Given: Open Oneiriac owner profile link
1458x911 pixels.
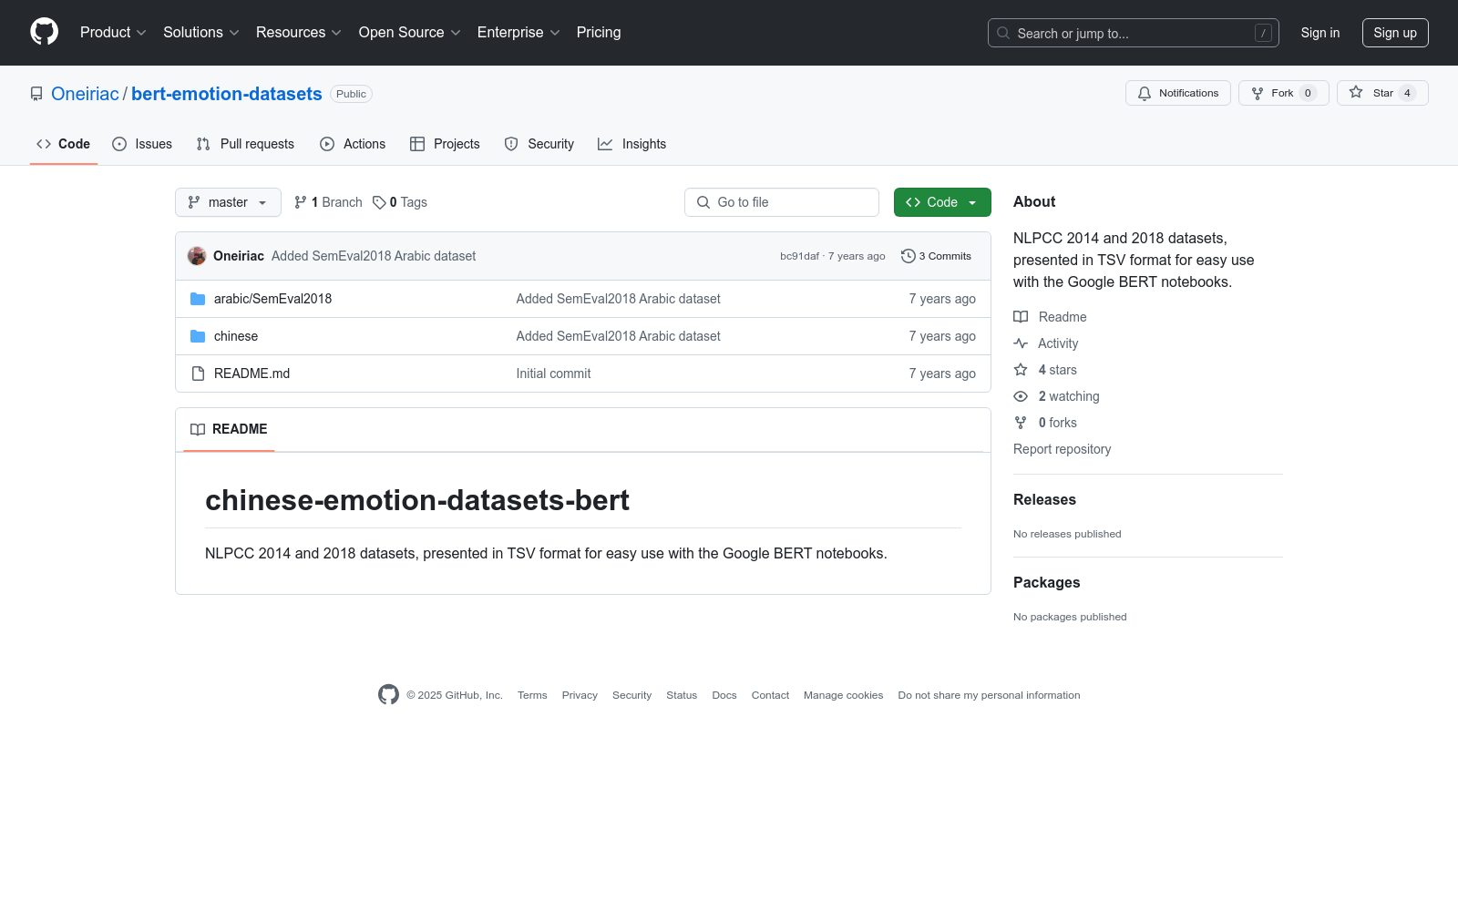Looking at the screenshot, I should tap(85, 94).
